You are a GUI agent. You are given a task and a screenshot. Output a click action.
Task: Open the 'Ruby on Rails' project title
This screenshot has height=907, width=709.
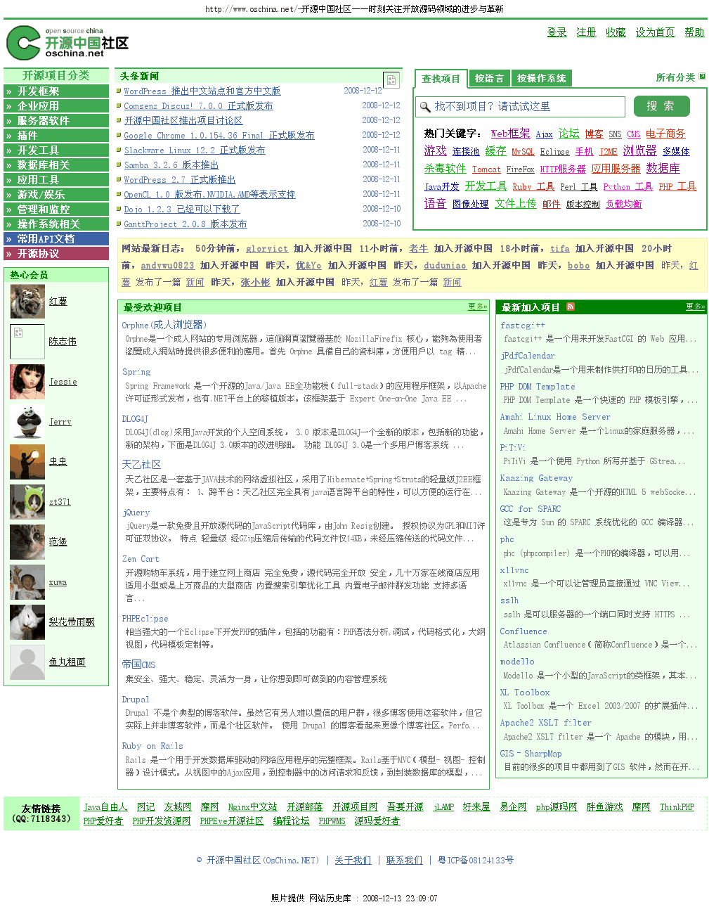(152, 746)
